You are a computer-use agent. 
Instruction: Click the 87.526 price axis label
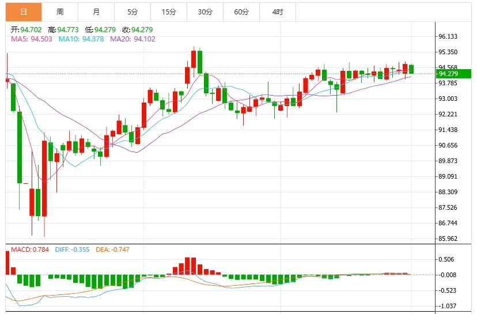click(x=448, y=207)
